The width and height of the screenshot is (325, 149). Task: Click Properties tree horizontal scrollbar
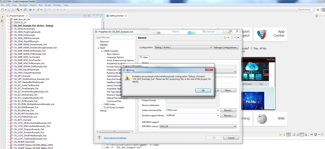point(115,131)
